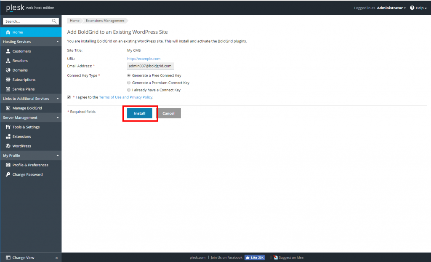This screenshot has height=262, width=431.
Task: Open the Administrator account dropdown
Action: (391, 8)
